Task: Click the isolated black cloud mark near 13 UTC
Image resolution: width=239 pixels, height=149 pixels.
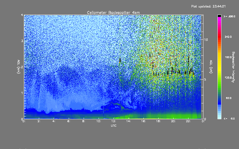Action: pos(120,60)
